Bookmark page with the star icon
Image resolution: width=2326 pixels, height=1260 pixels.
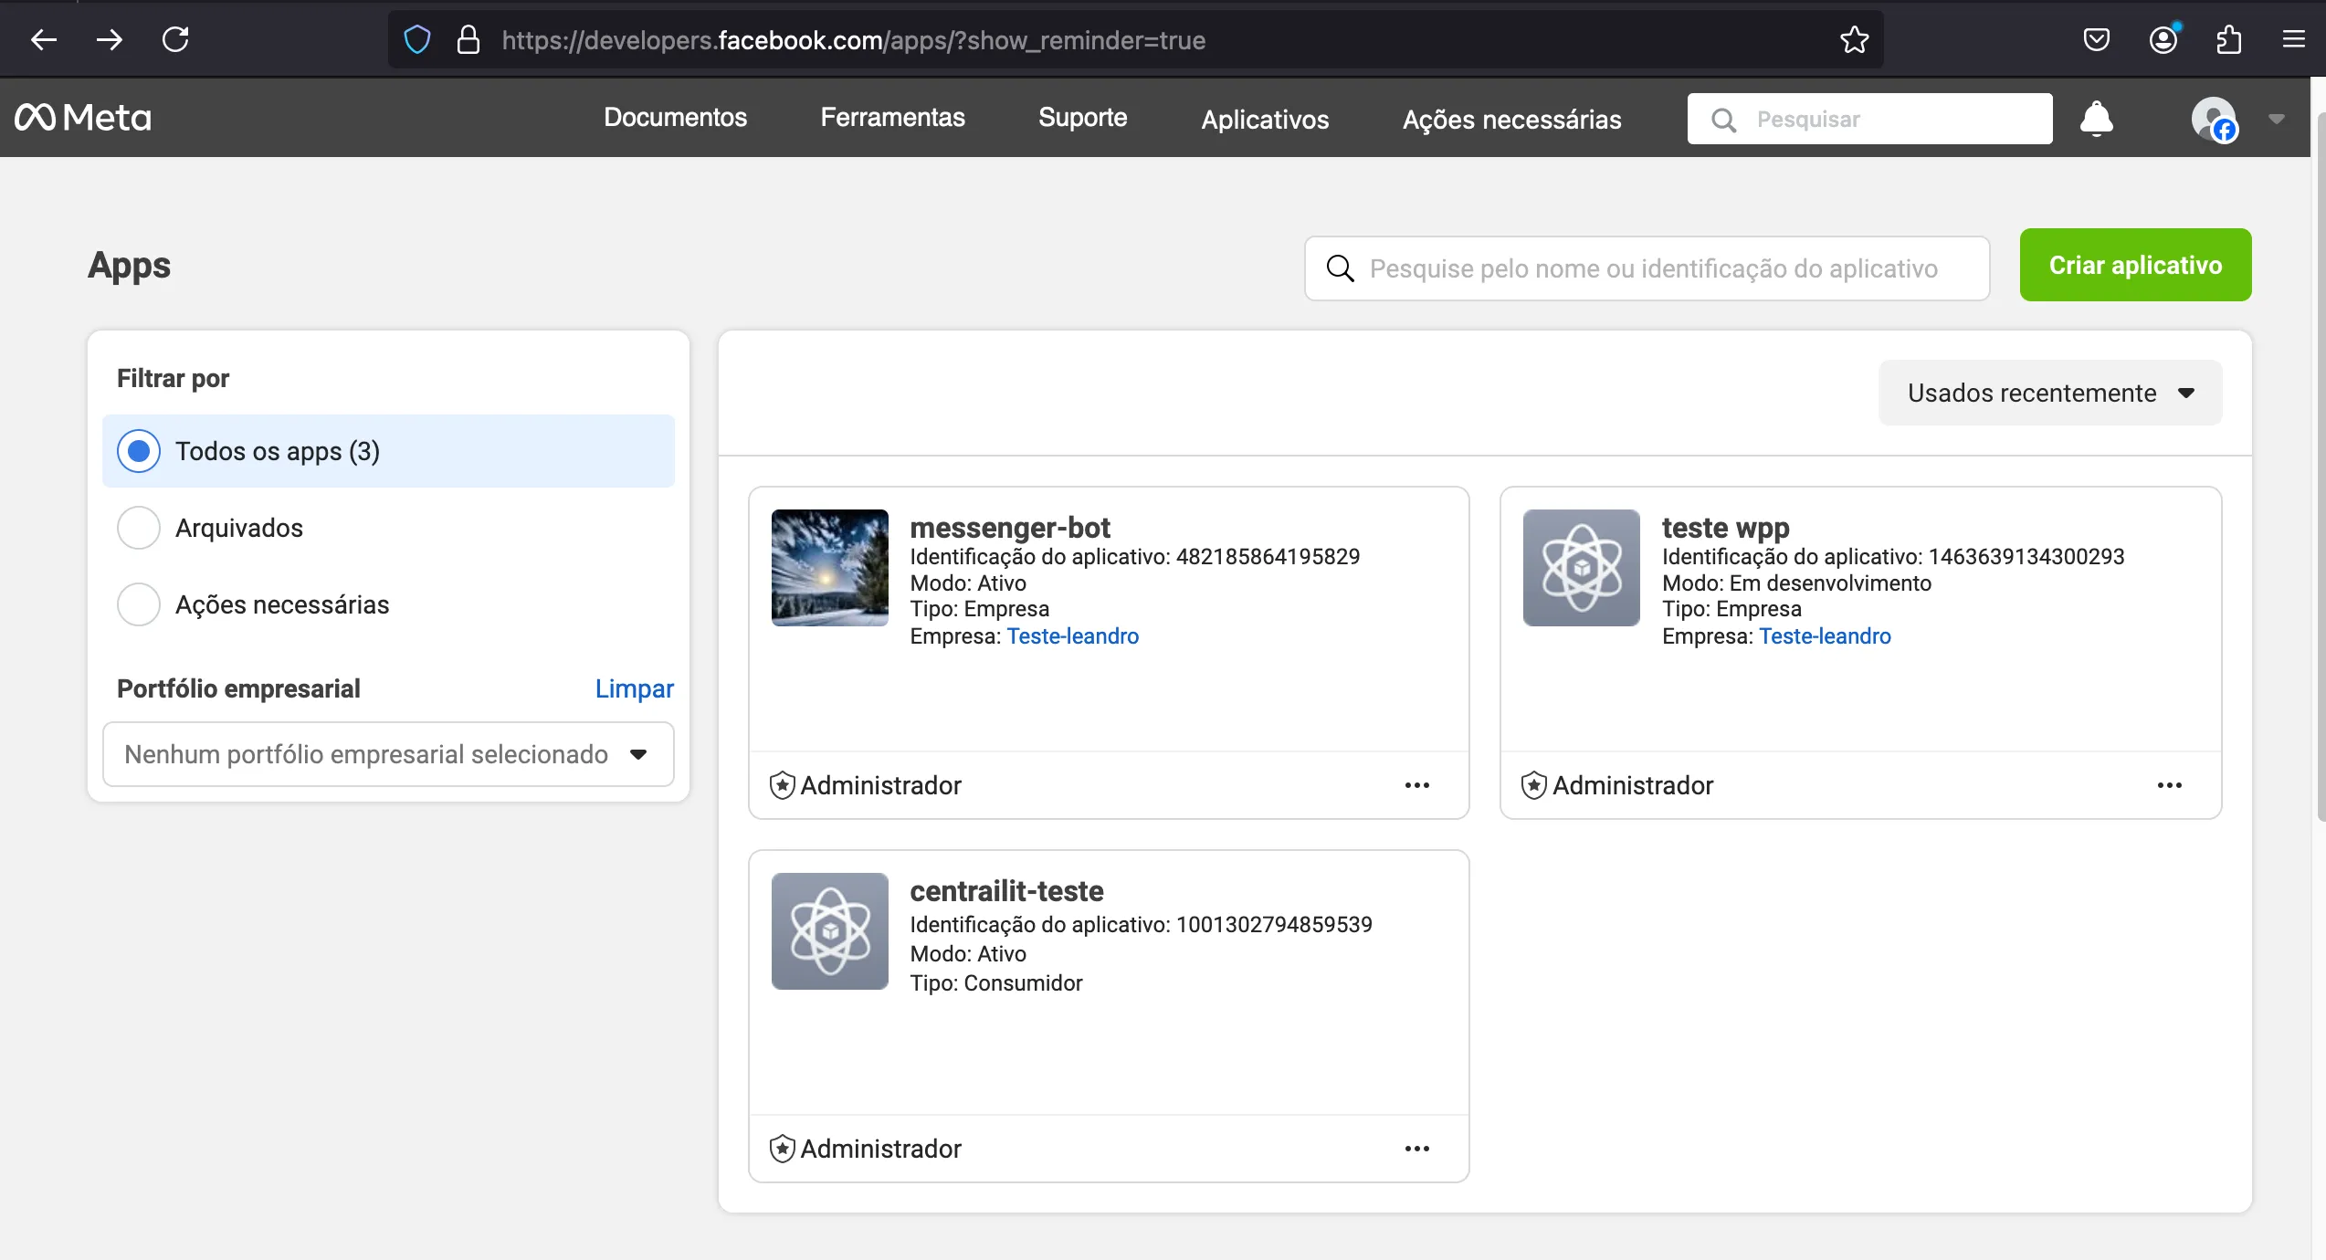[x=1854, y=40]
